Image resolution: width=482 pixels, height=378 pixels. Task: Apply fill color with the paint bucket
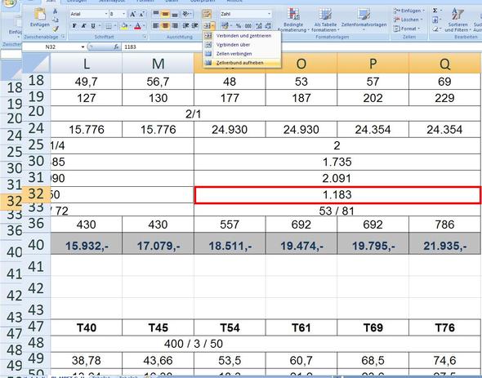pyautogui.click(x=124, y=26)
